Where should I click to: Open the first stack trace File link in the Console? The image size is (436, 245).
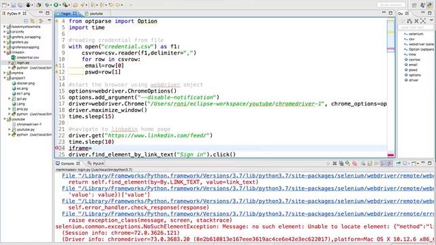247,176
